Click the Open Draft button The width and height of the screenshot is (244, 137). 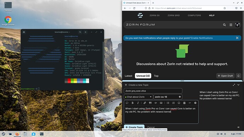point(225,76)
